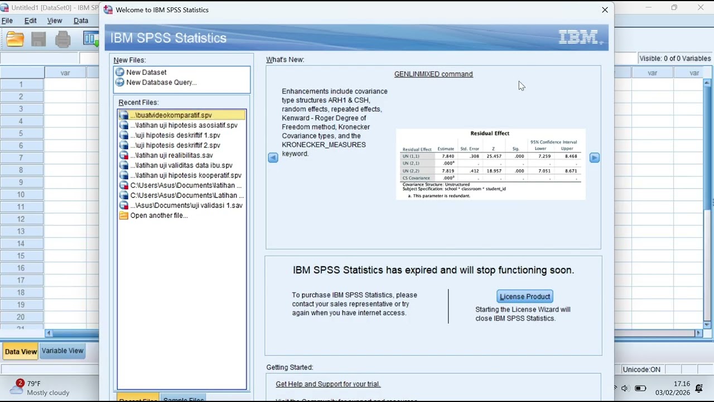Close the Welcome to IBM SPSS Statistics dialog

[x=605, y=10]
